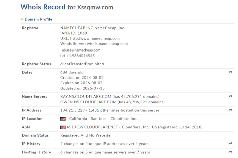Click the share arrow in IP Address row
Screen dimensions: 238x158
(230, 110)
